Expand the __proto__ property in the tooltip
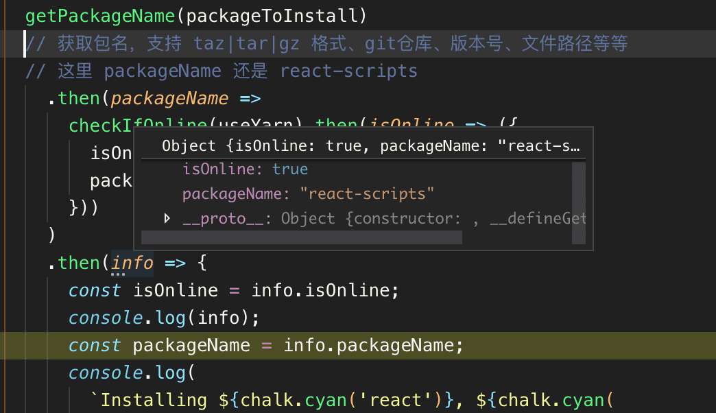The height and width of the screenshot is (413, 716). pyautogui.click(x=167, y=218)
